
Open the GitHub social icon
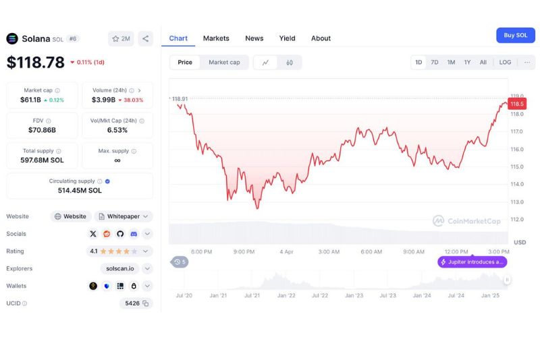(x=120, y=234)
